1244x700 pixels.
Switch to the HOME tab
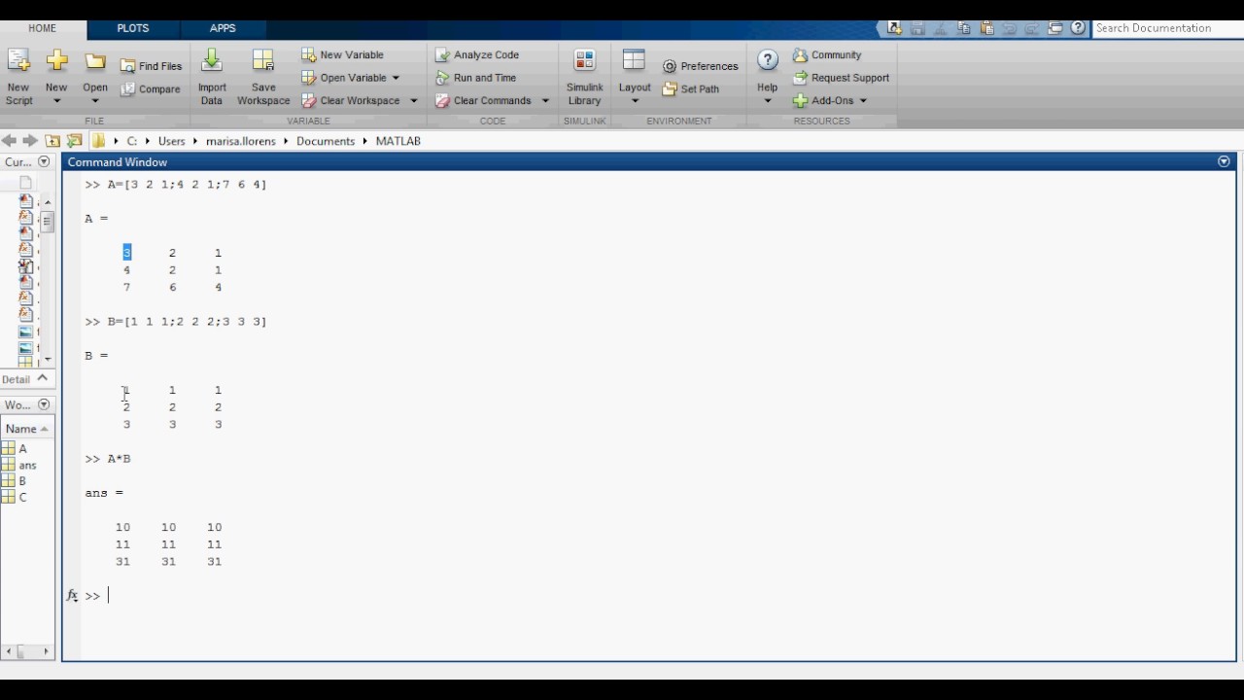42,28
